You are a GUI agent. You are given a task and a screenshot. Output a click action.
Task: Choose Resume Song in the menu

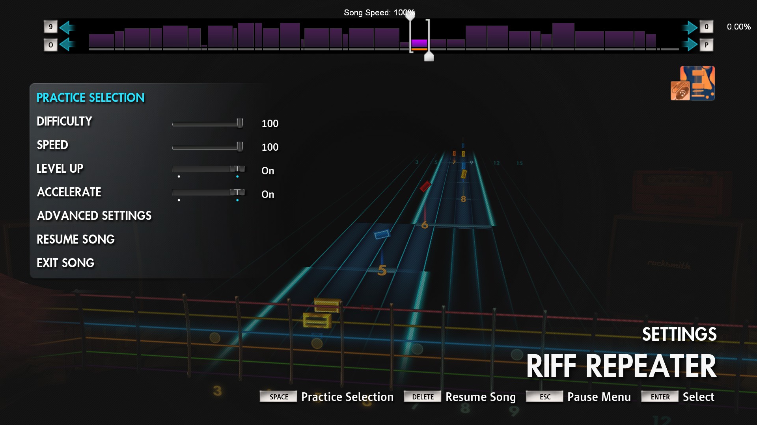[x=76, y=239]
